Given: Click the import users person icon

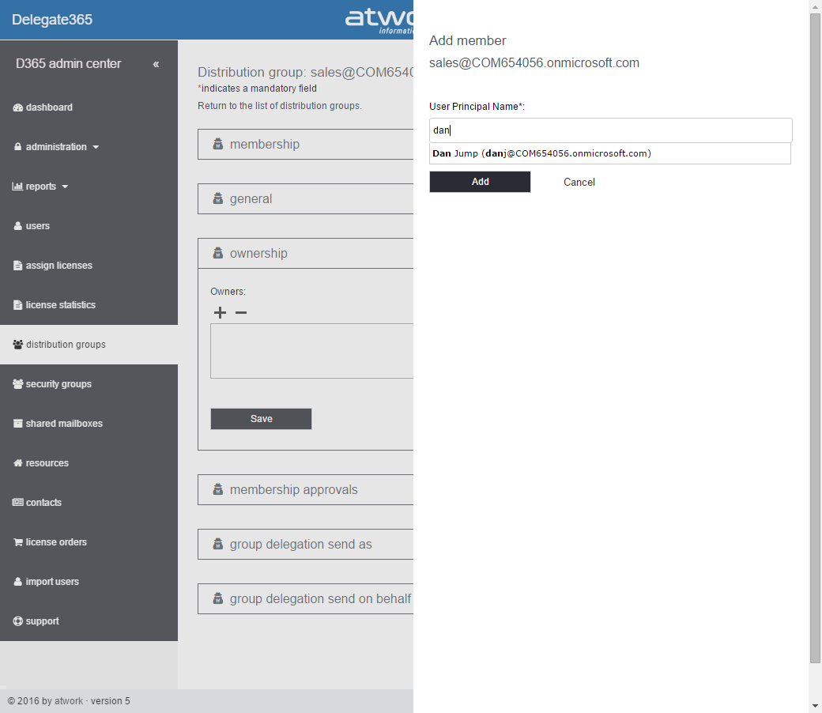Looking at the screenshot, I should click(x=18, y=582).
